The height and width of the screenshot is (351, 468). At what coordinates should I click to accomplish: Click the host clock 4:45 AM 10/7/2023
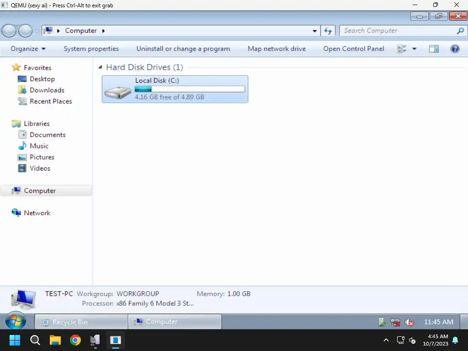[436, 340]
